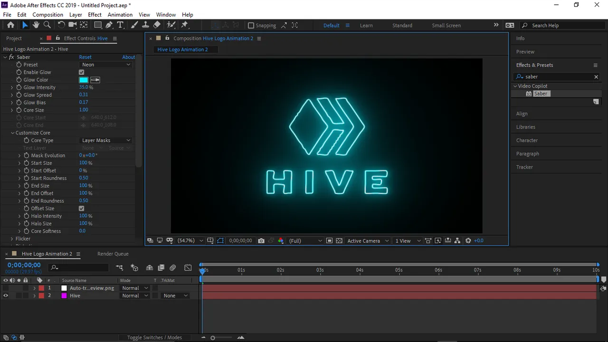Open the cyan Glow Color swatch
The image size is (608, 342).
(x=84, y=80)
